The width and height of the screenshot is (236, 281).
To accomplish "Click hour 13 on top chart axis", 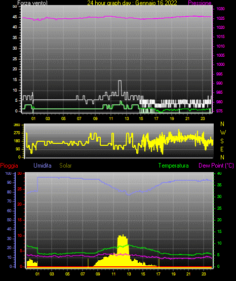I will (127, 118).
